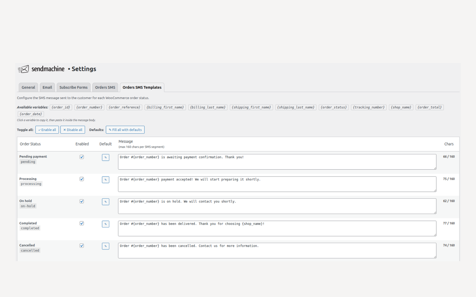
Task: Switch to the General tab
Action: pyautogui.click(x=28, y=87)
